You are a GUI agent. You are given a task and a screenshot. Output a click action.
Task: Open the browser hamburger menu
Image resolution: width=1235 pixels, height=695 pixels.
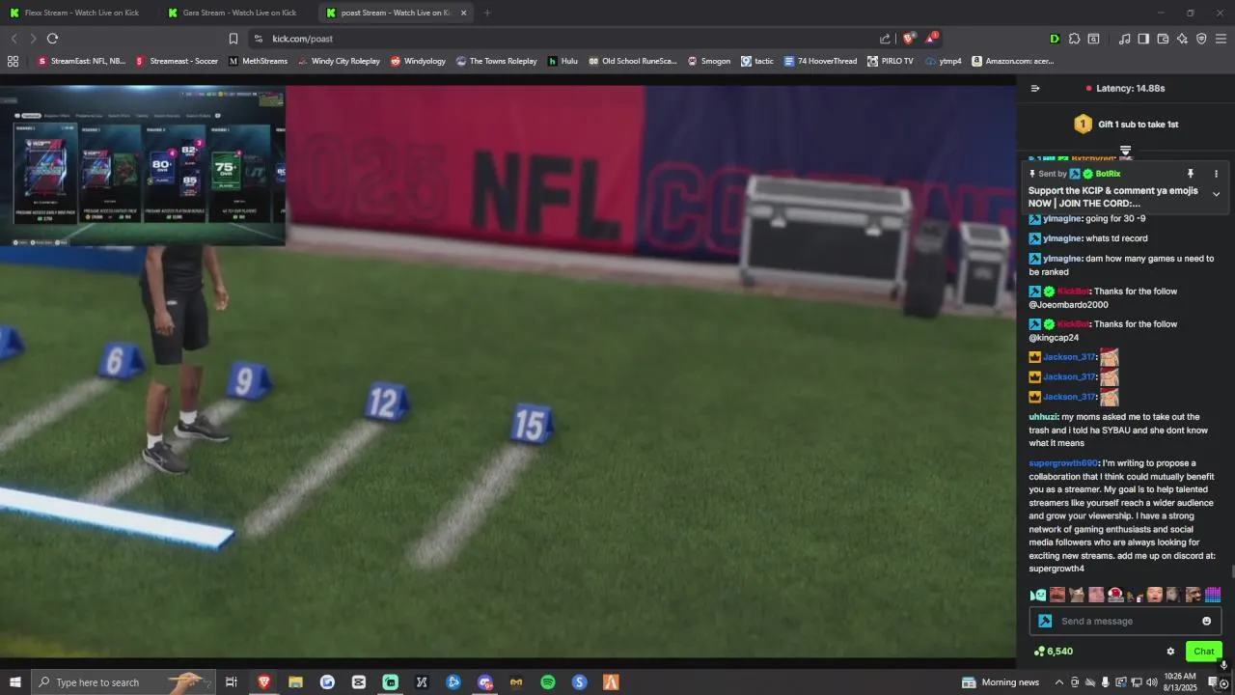point(1221,39)
